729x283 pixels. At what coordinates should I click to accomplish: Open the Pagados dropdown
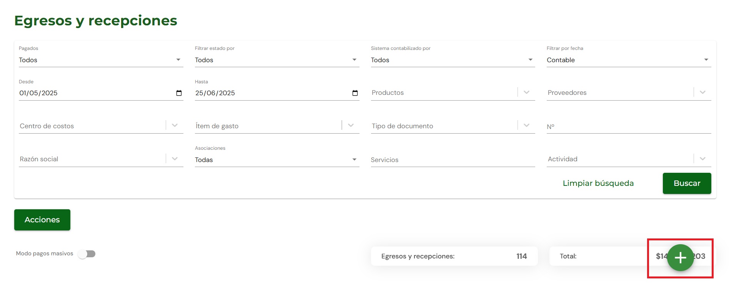[101, 60]
